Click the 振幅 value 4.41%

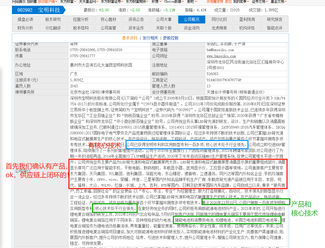pos(201,10)
